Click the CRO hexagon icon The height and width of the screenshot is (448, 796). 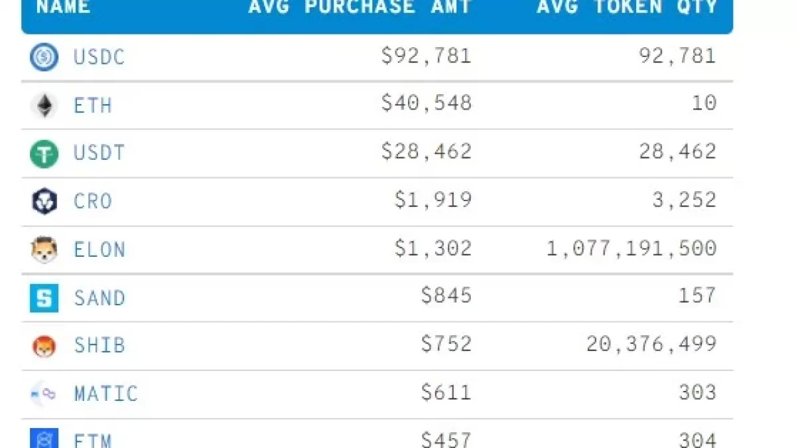44,202
